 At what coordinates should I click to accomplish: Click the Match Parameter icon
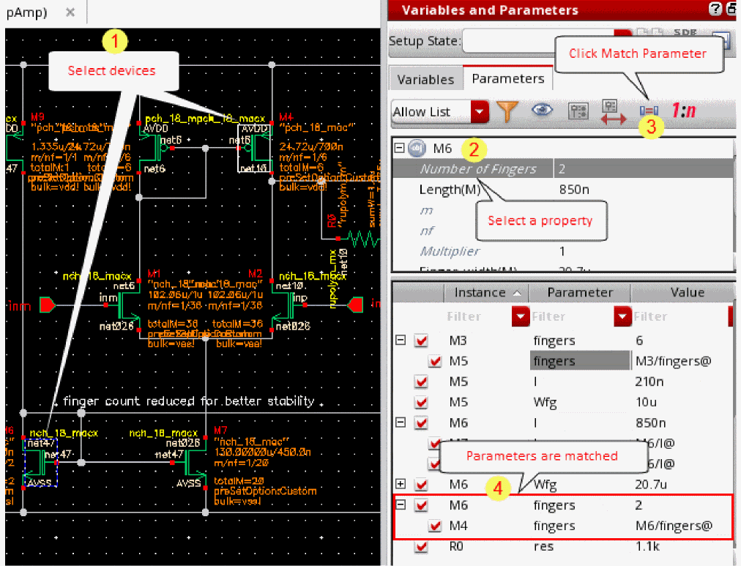649,111
